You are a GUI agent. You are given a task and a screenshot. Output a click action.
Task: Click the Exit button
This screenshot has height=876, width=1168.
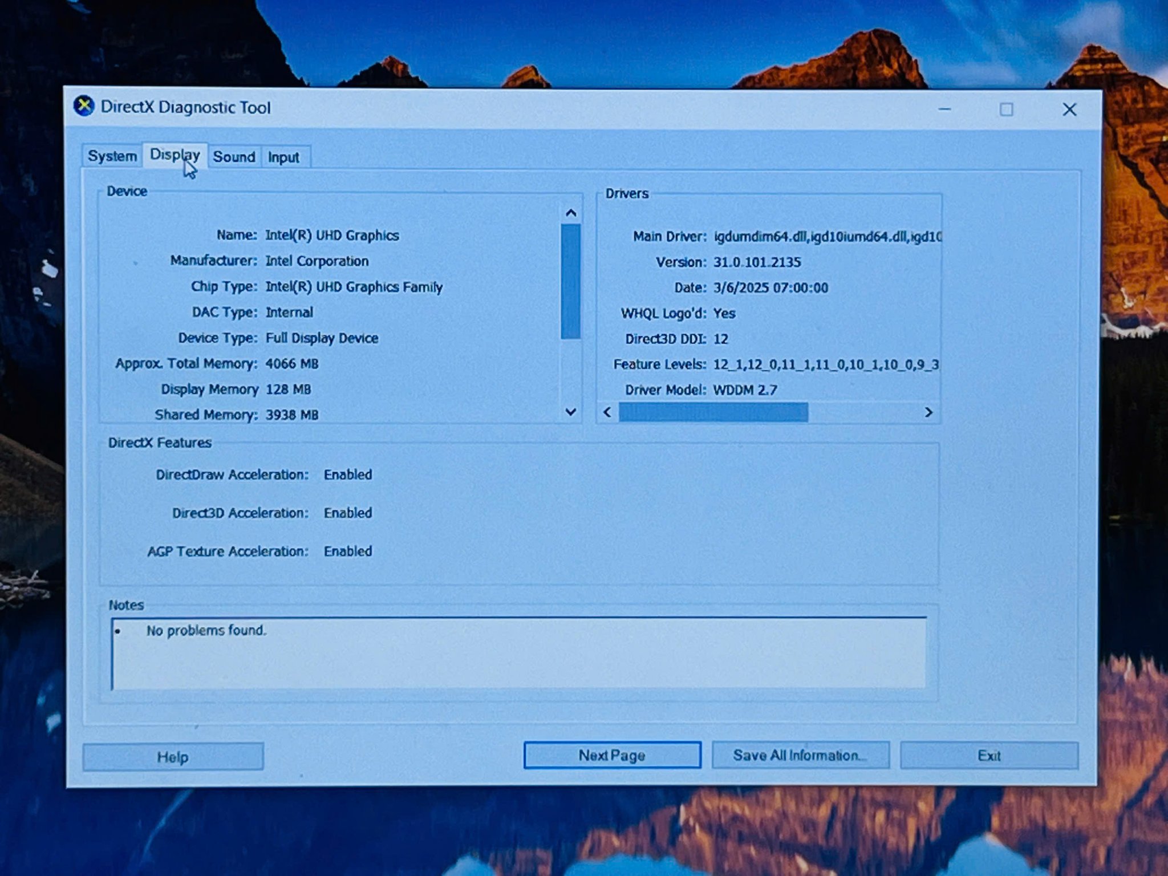tap(989, 756)
